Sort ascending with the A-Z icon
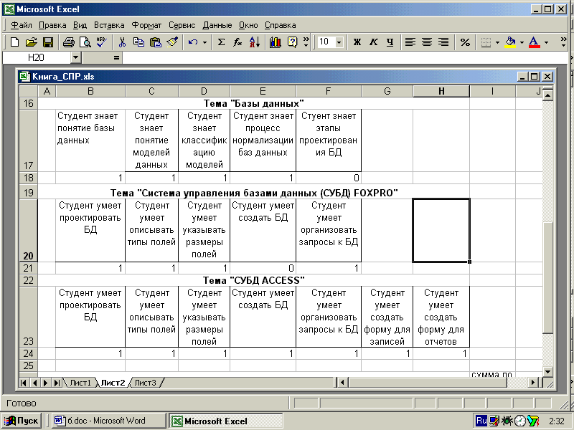574x430 pixels. point(255,42)
